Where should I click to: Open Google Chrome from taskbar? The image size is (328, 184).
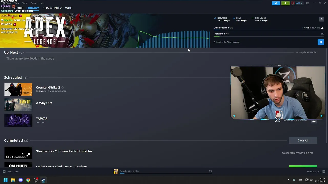(x=28, y=180)
